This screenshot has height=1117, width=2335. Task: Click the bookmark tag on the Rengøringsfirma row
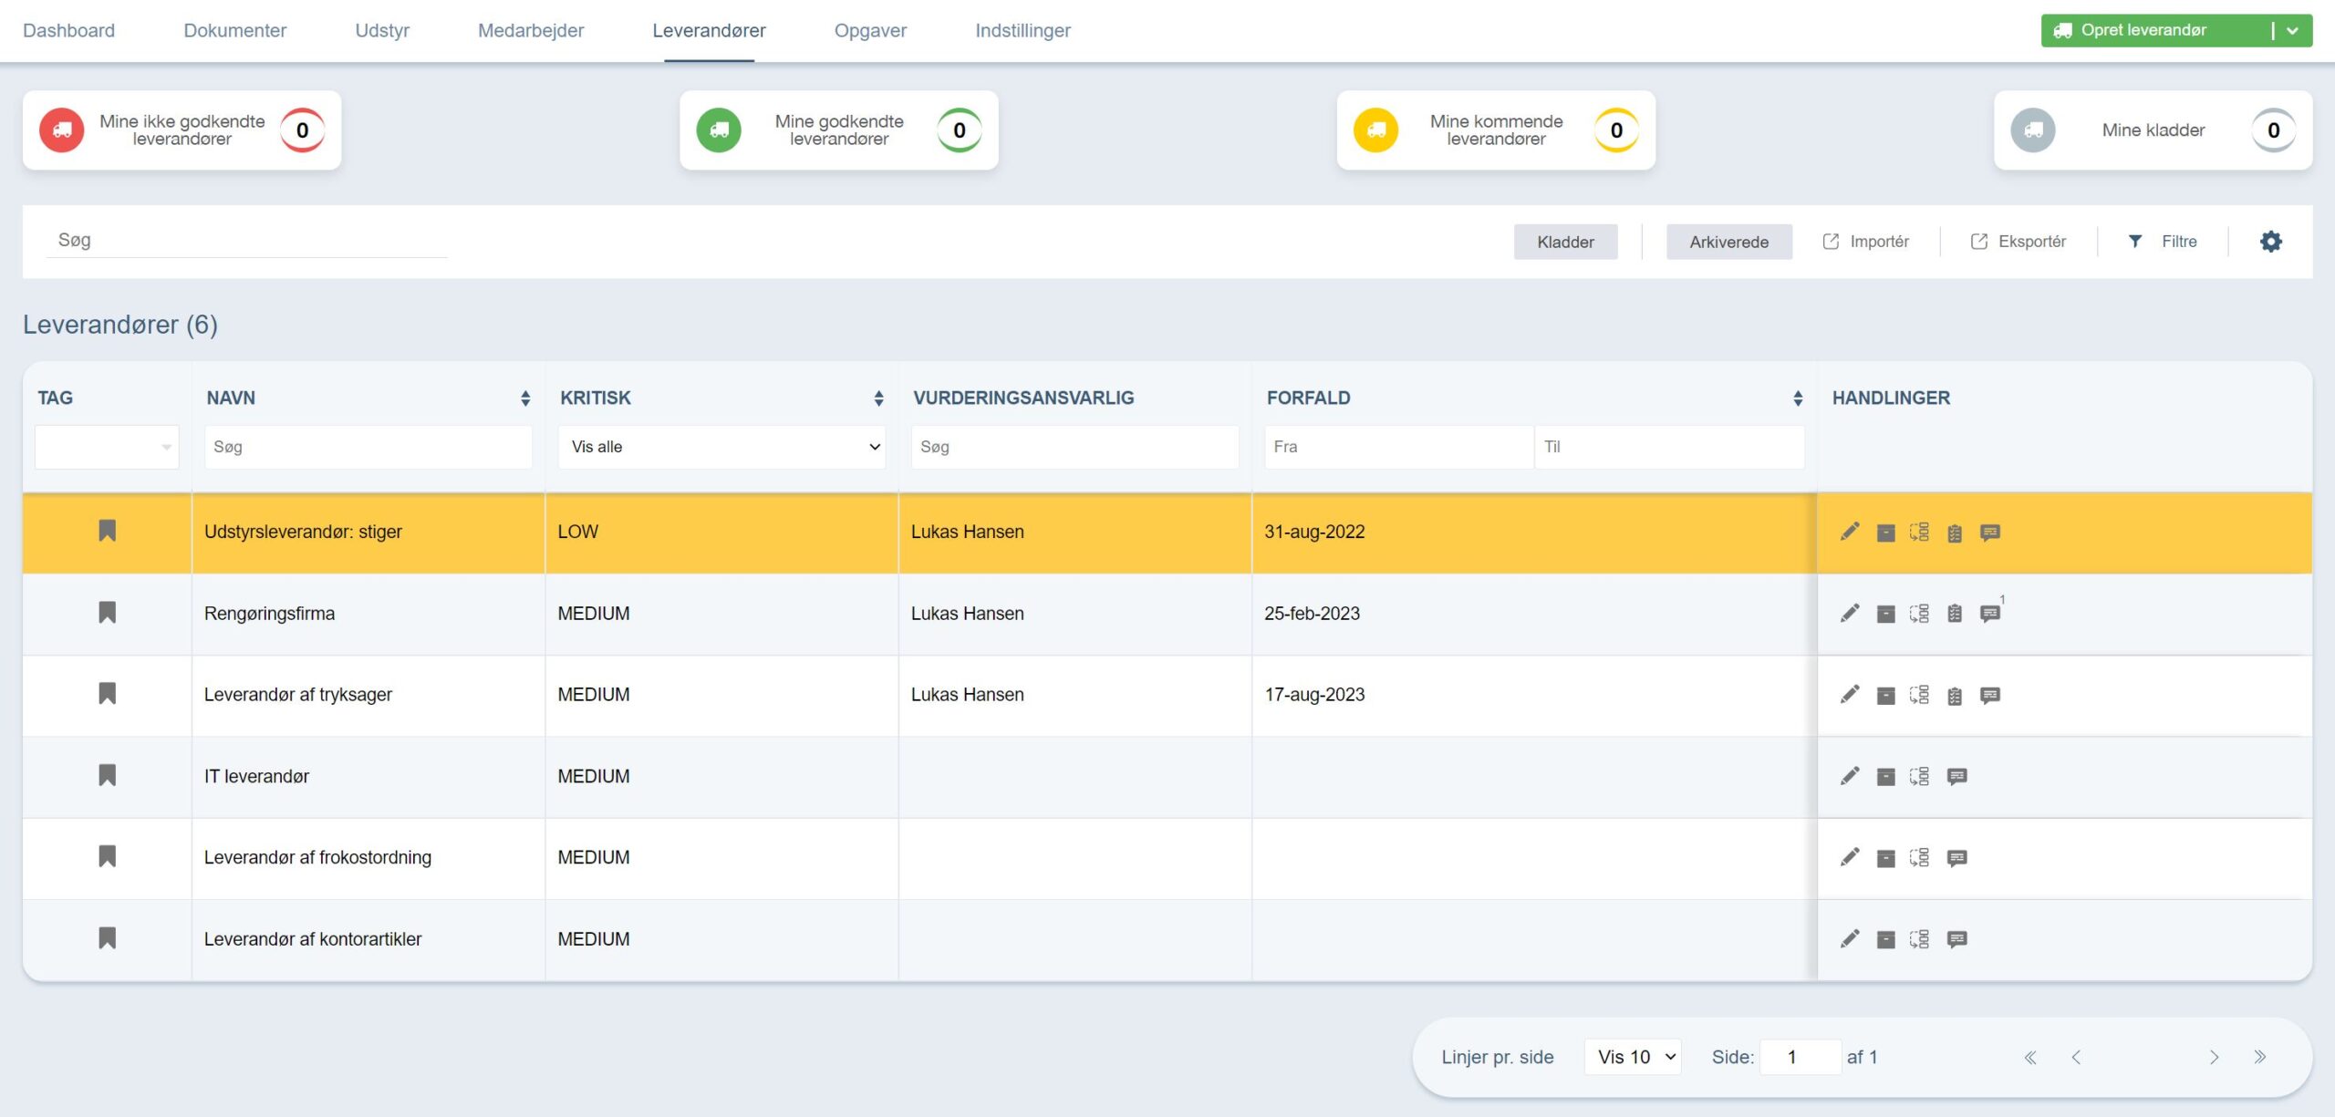click(x=107, y=613)
